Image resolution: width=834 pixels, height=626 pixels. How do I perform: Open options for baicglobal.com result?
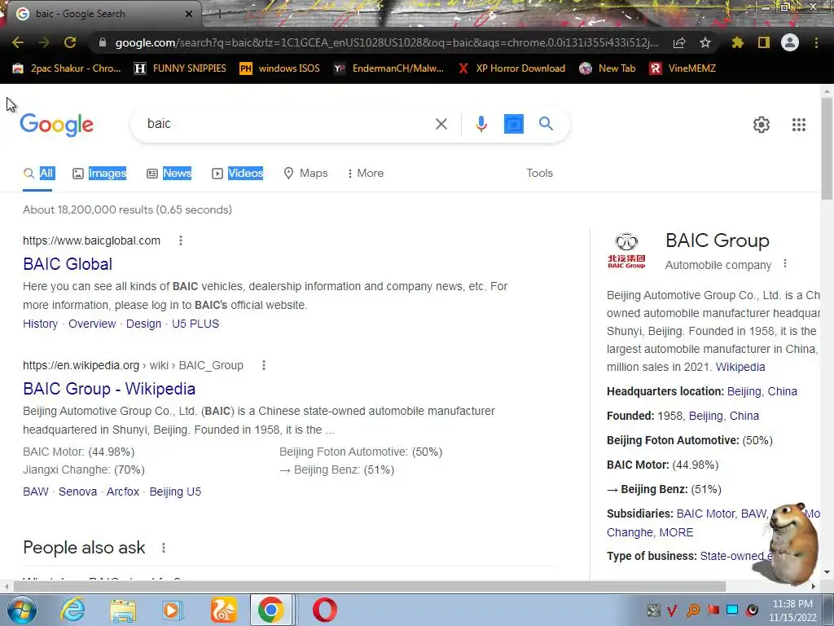pyautogui.click(x=181, y=240)
